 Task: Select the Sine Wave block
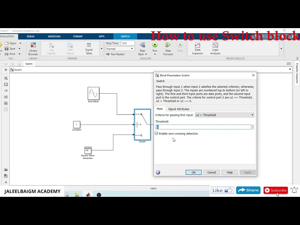coord(93,93)
